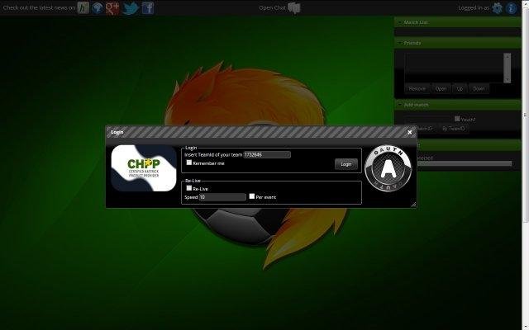Click the Open Chat text

coord(272,7)
